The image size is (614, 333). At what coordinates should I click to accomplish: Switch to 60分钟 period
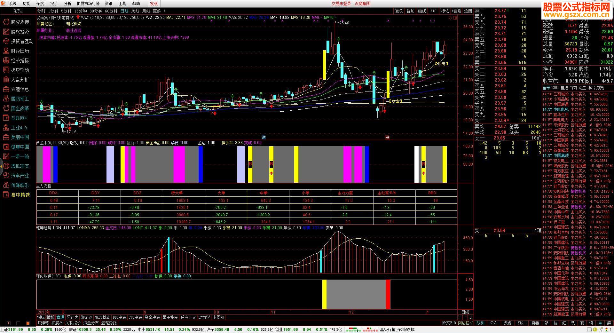[x=111, y=11]
